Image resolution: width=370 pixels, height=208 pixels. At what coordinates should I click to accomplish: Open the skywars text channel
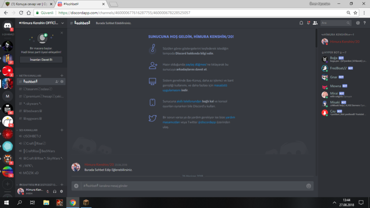tap(41, 104)
